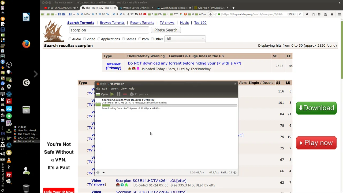Open Firefox home page icon
Screen dimensions: 343x193
point(332,14)
